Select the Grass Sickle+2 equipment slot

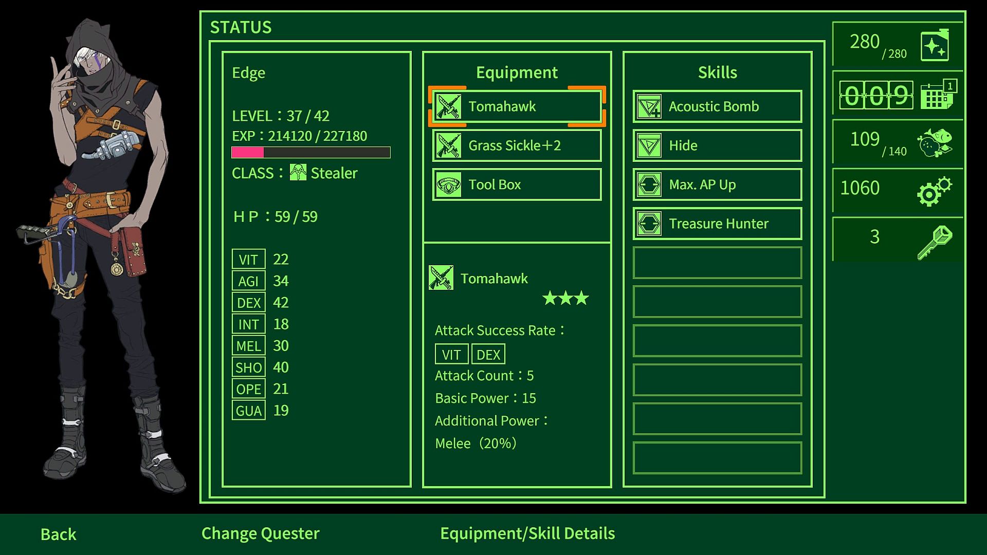pyautogui.click(x=517, y=146)
